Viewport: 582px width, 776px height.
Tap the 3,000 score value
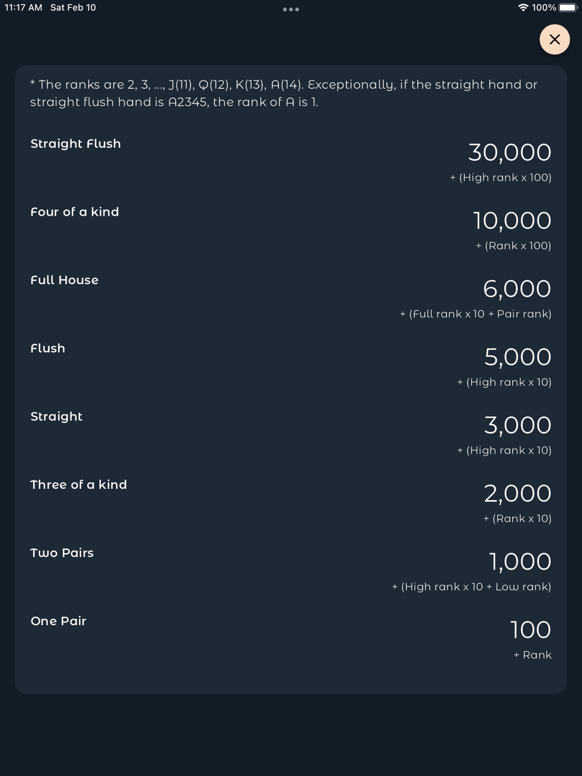coord(517,425)
